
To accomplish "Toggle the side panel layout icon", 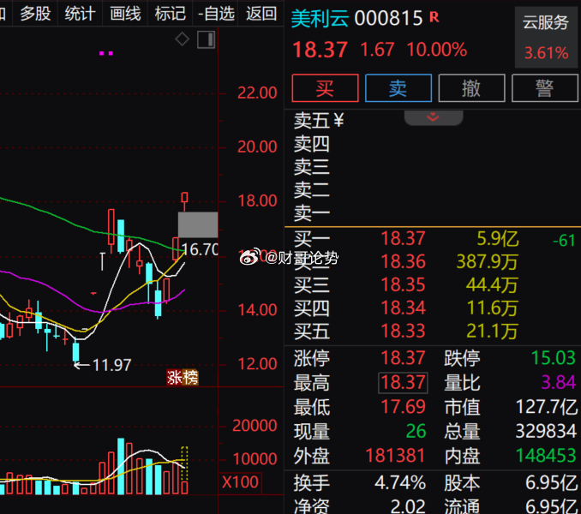I will (206, 39).
